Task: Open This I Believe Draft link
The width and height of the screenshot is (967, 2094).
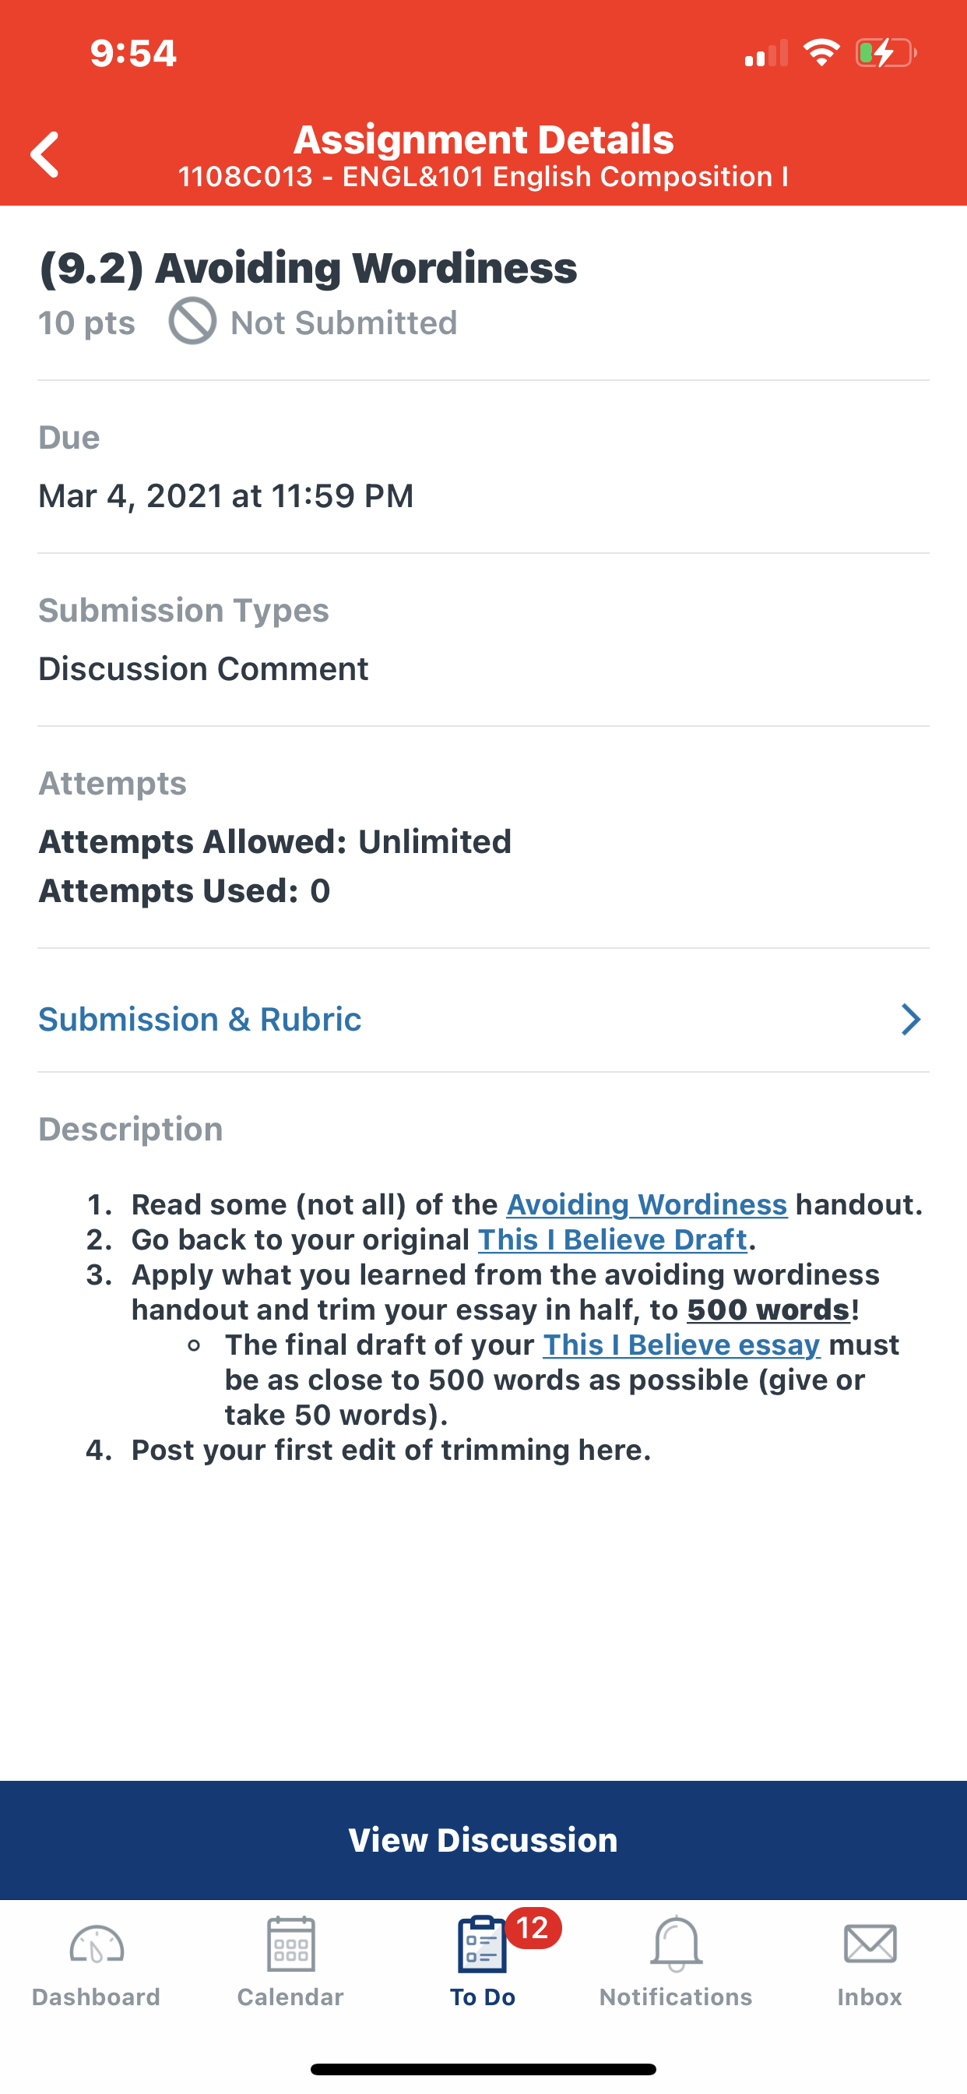Action: click(612, 1239)
